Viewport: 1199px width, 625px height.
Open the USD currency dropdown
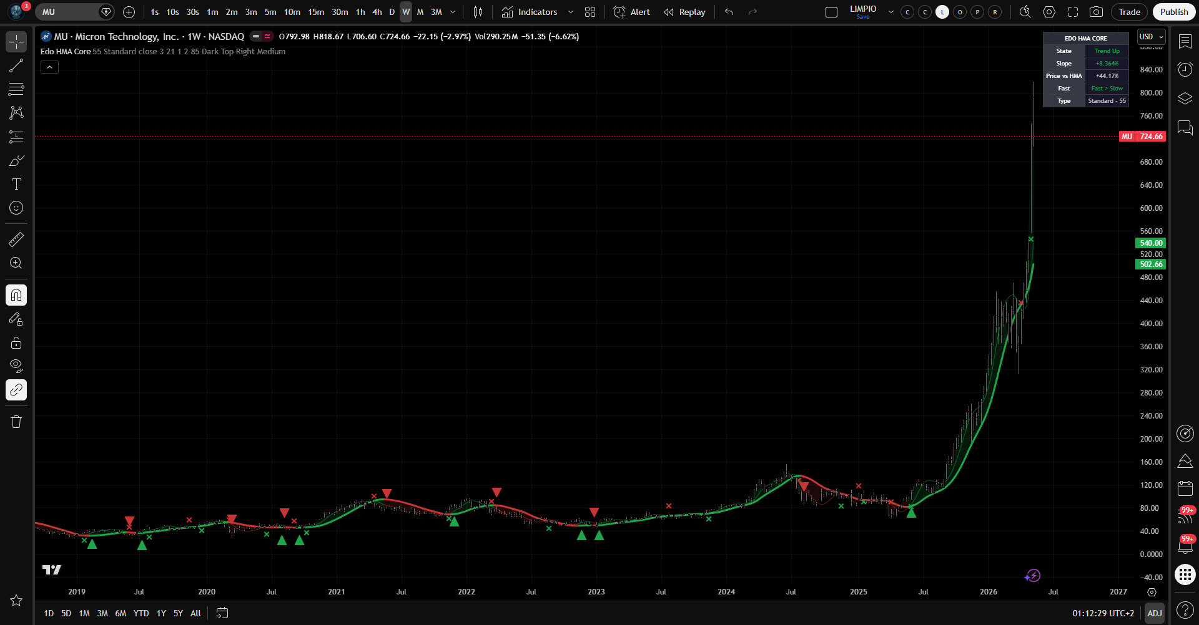1152,37
